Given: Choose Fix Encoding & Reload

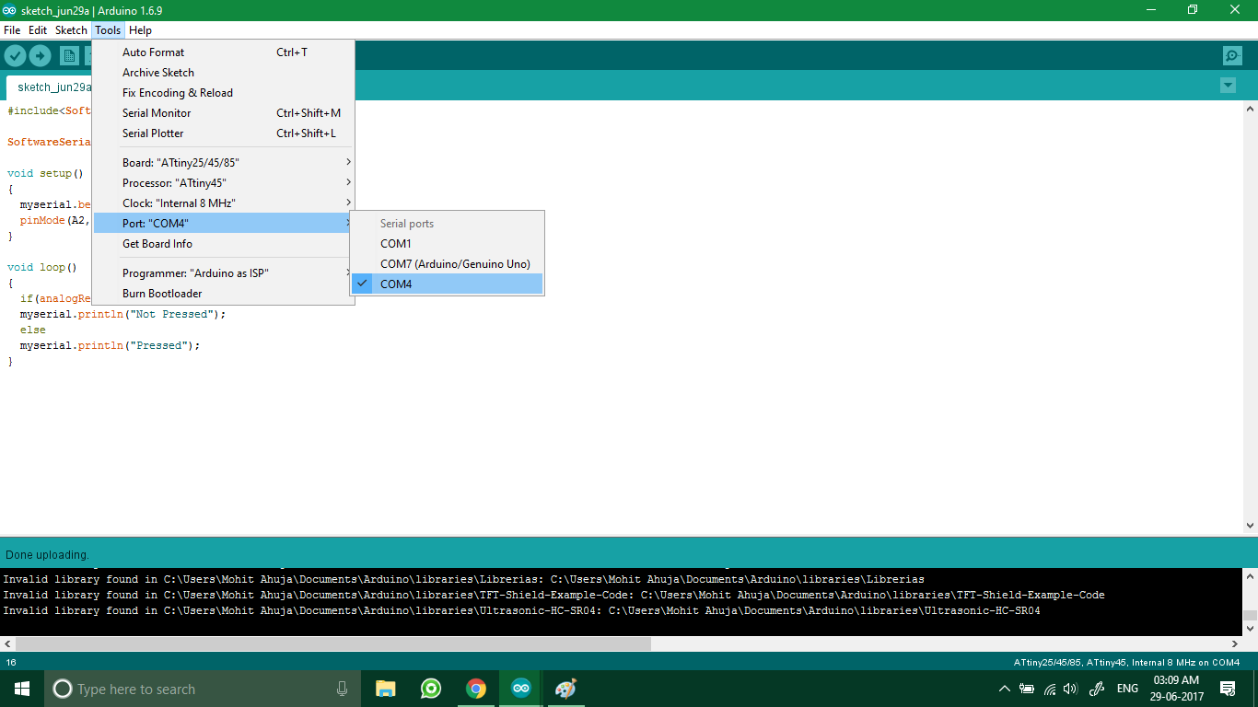Looking at the screenshot, I should pos(224,93).
